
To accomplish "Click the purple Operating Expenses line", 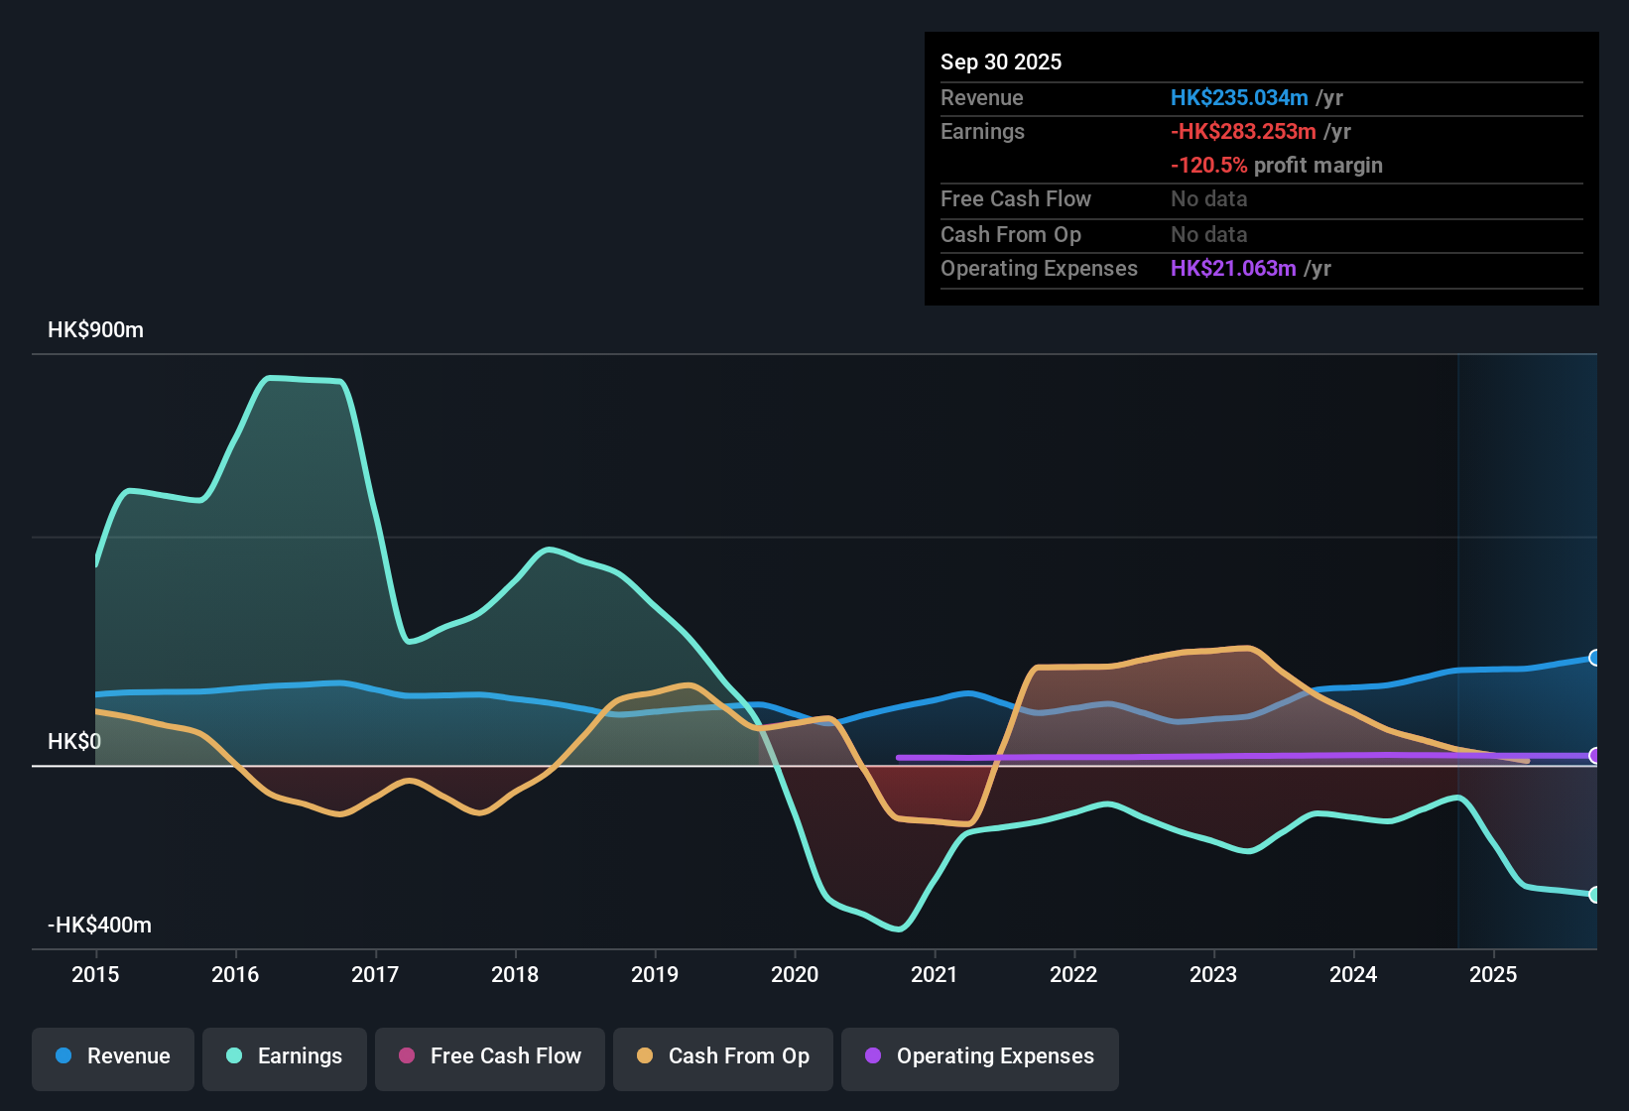I will [x=1190, y=757].
